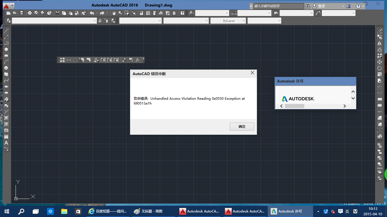Click the Paste clipboard icon
Viewport: 387px width, 217px height.
(71, 13)
